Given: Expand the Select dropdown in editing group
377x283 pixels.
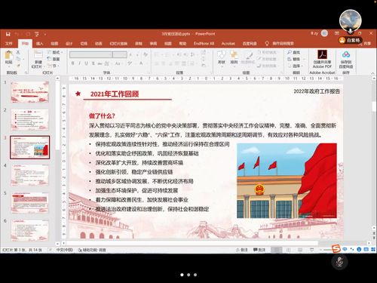Looking at the screenshot, I should point(296,66).
